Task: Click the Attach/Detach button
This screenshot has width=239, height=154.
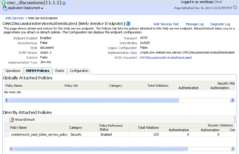Action: (x=22, y=120)
